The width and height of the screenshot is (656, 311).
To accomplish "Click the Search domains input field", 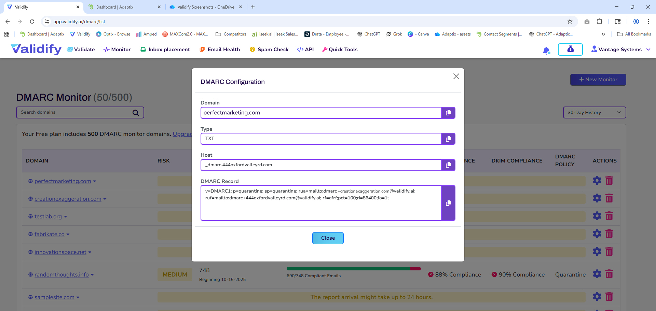I will click(x=75, y=112).
